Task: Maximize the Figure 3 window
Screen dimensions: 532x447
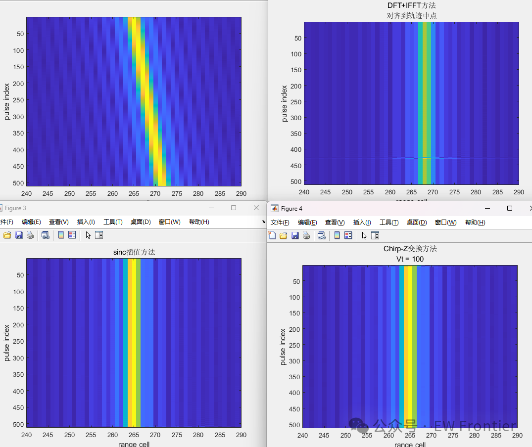Action: 234,208
